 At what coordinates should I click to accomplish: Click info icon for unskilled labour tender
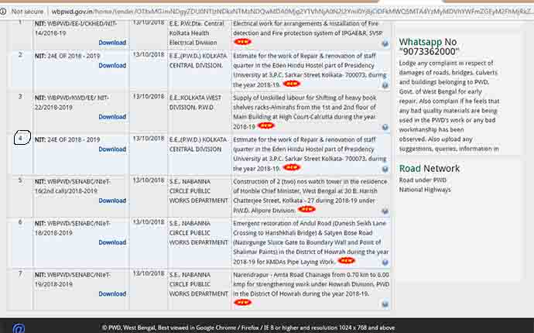(x=385, y=125)
